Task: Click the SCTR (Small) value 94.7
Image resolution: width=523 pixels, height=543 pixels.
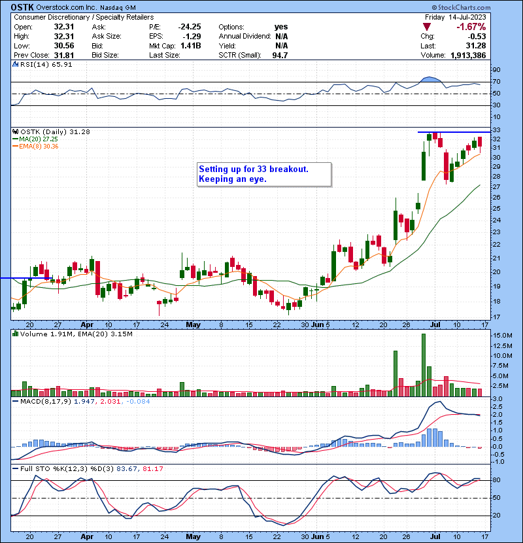Action: tap(280, 56)
